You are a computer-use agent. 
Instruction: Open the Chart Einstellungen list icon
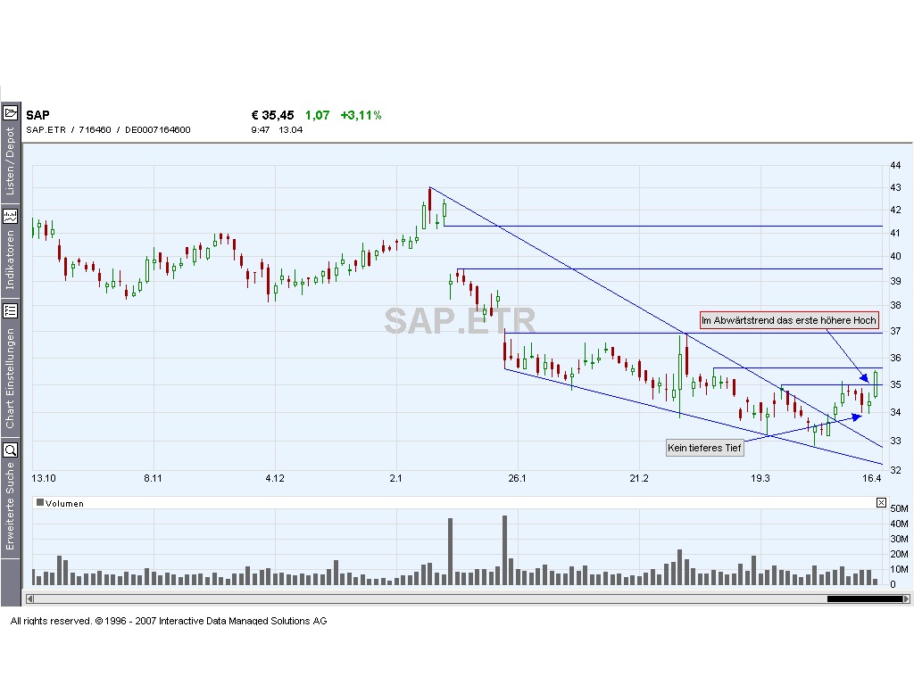point(11,310)
